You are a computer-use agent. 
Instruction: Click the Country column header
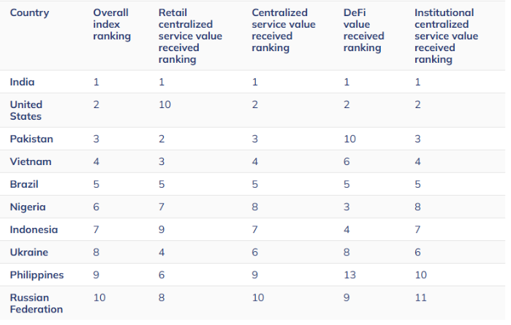(x=30, y=13)
